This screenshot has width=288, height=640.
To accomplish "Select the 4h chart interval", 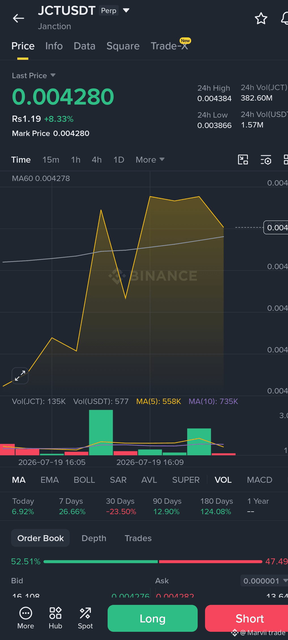I will coord(97,160).
